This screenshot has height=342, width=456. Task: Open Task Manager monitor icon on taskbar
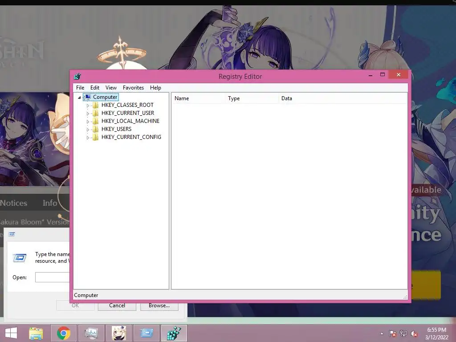[x=91, y=333]
